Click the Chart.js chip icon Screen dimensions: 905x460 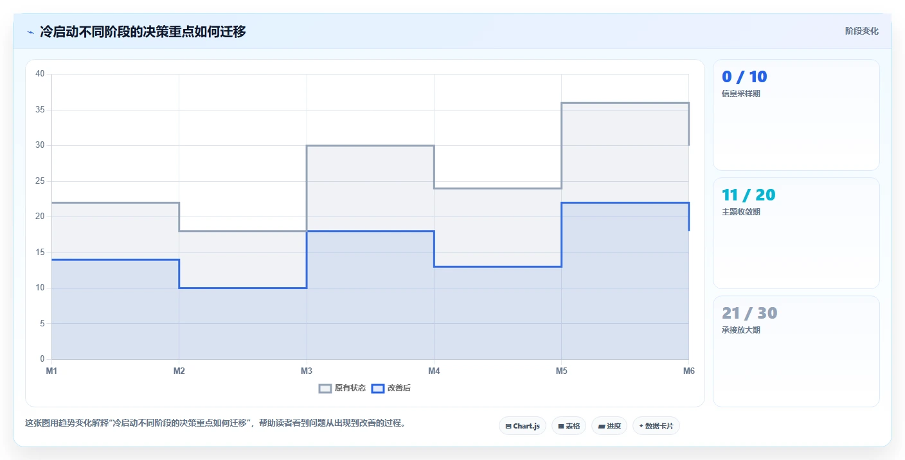tap(508, 426)
